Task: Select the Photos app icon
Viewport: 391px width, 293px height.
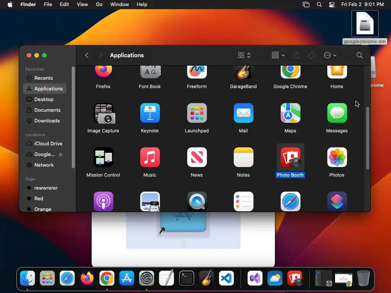Action: click(x=337, y=157)
